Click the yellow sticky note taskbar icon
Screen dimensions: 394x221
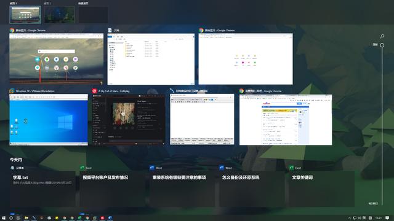tap(57, 218)
